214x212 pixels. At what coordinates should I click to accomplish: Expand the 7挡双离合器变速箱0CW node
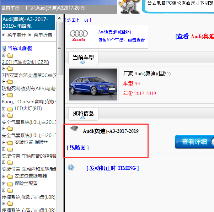point(4,69)
